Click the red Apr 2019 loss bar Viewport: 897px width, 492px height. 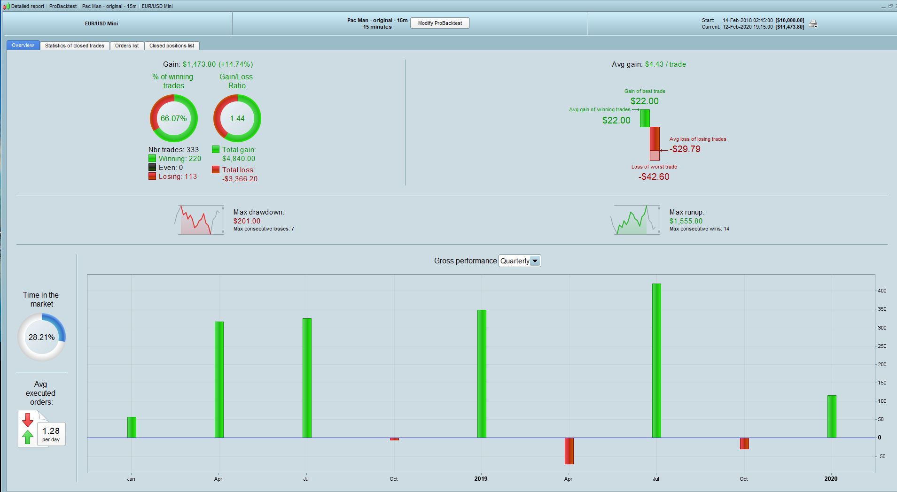(x=569, y=451)
